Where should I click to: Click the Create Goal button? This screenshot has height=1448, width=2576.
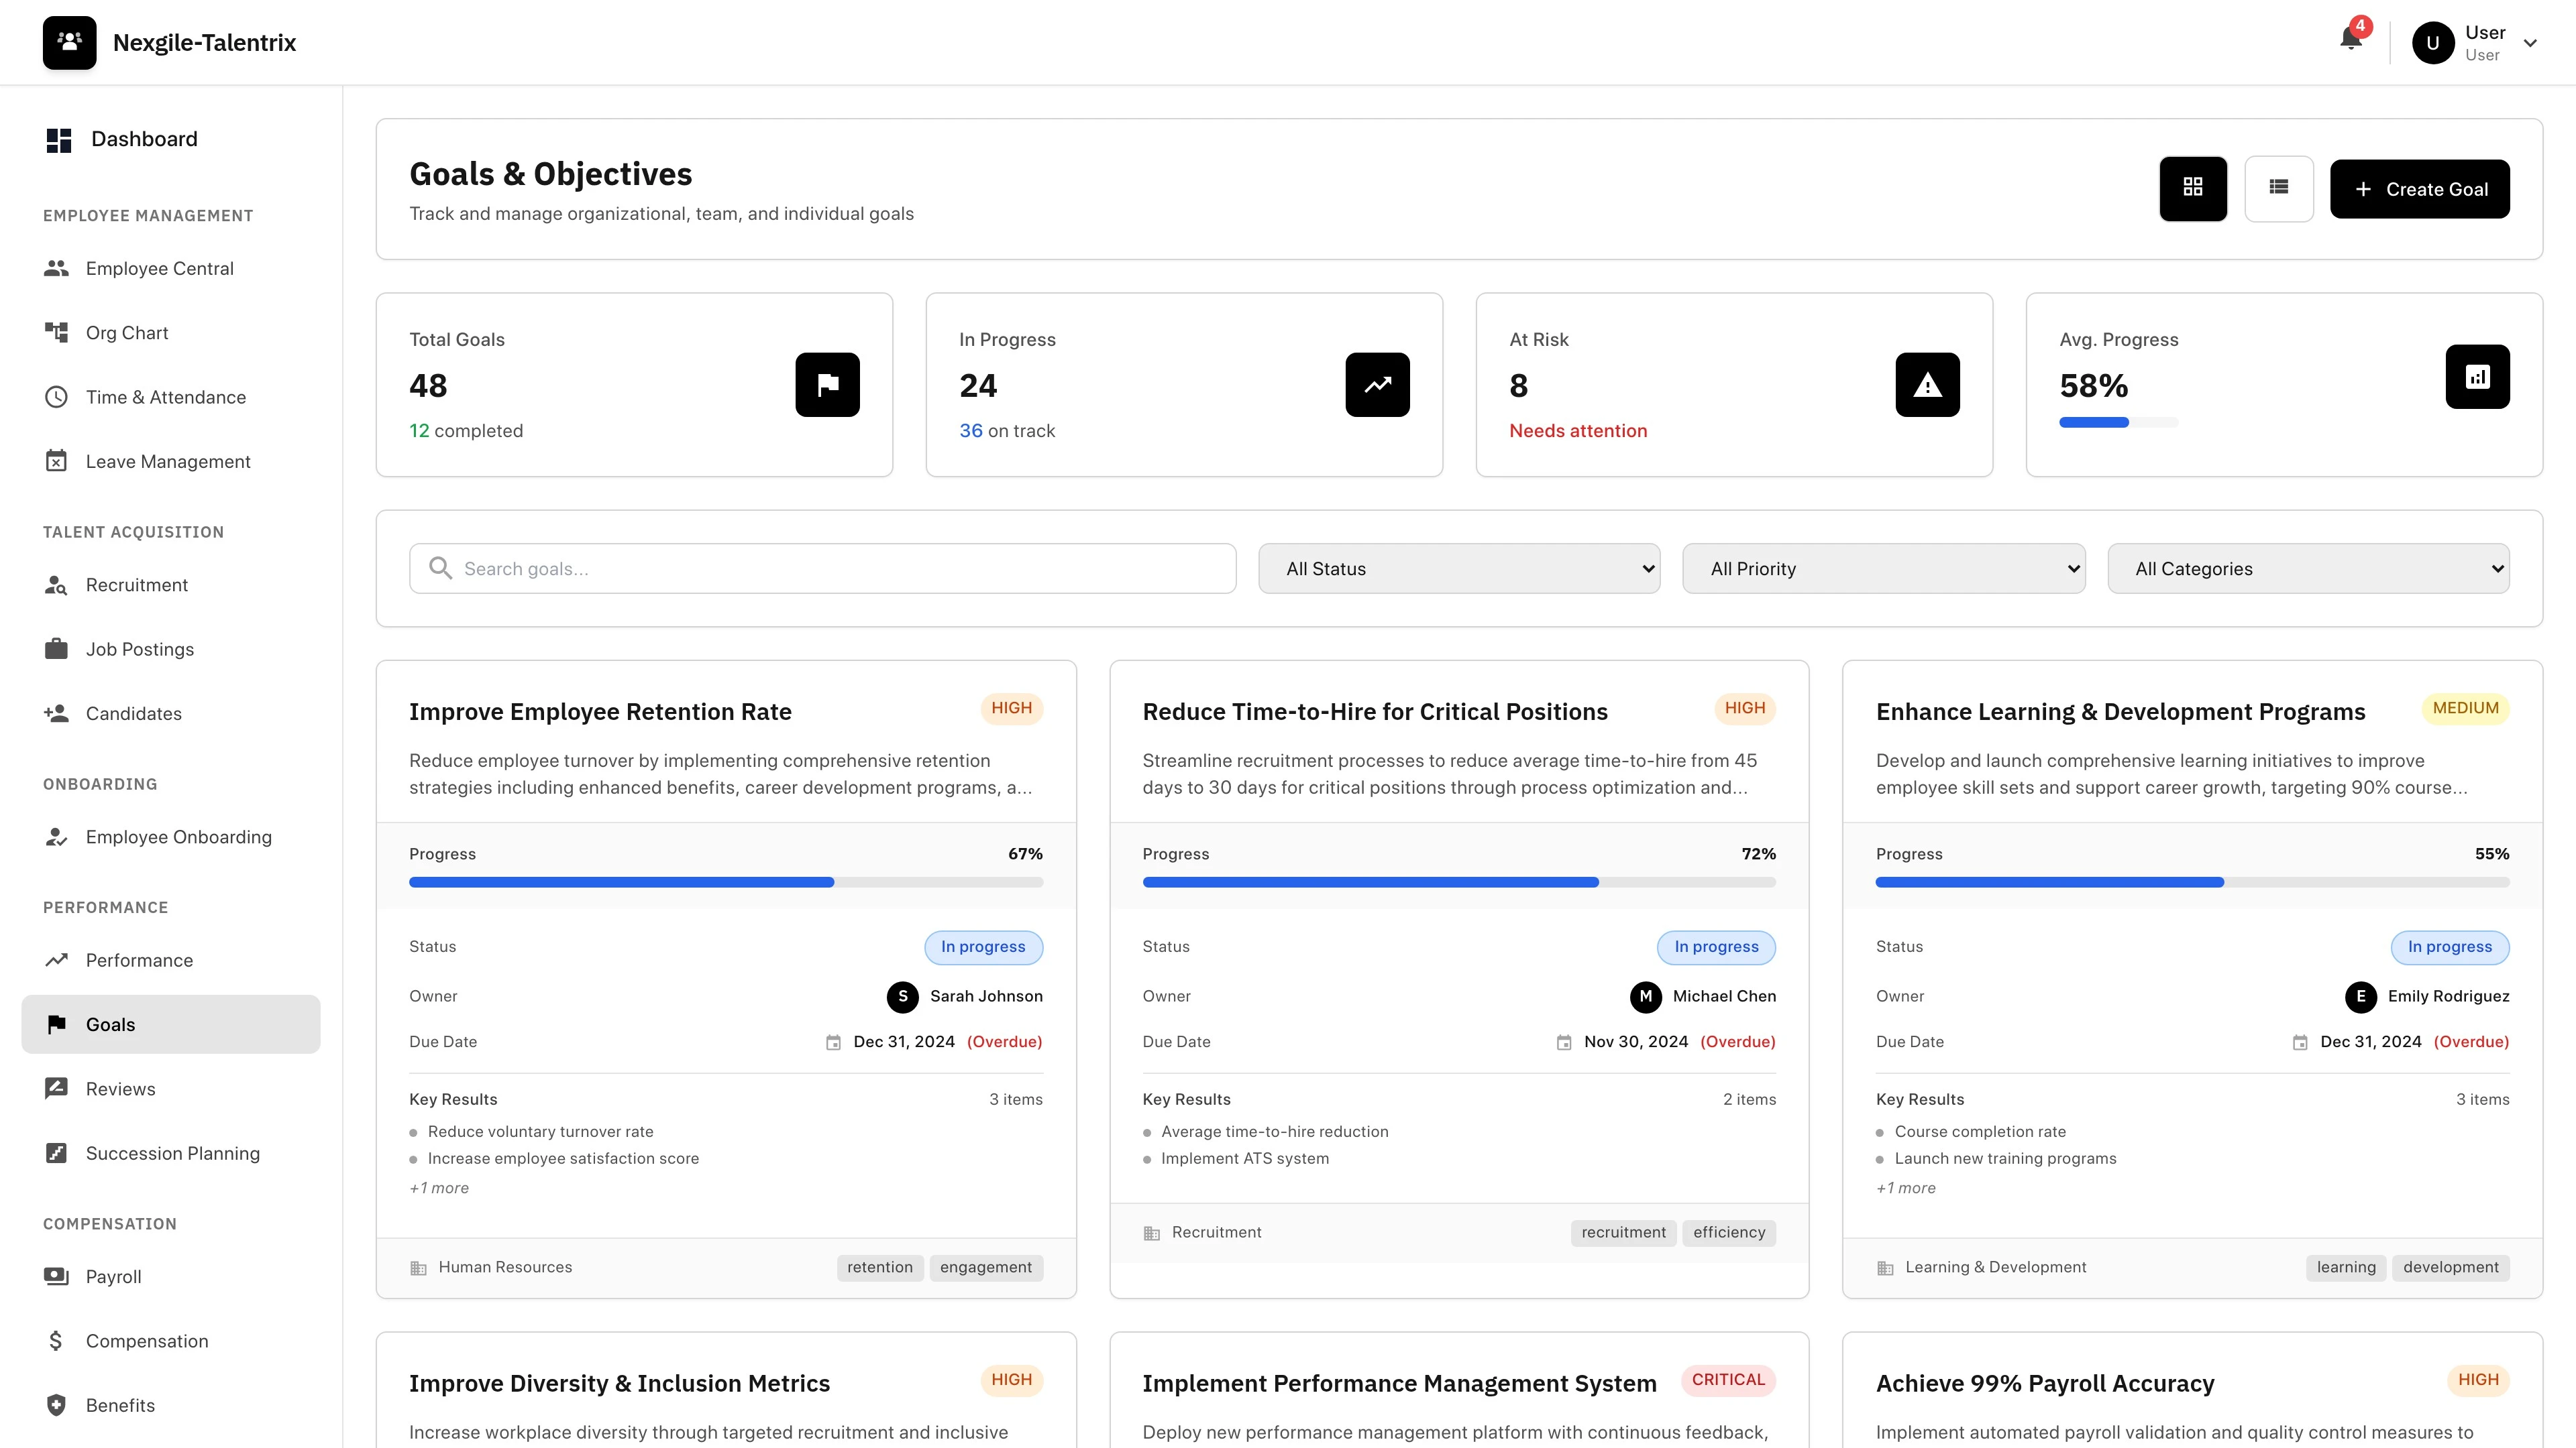coord(2420,188)
